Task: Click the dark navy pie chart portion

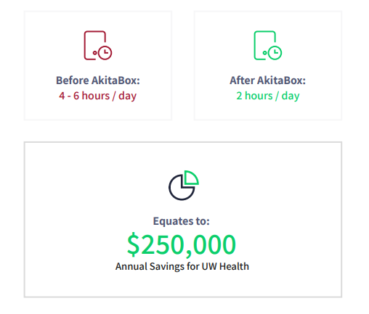Action: click(181, 188)
